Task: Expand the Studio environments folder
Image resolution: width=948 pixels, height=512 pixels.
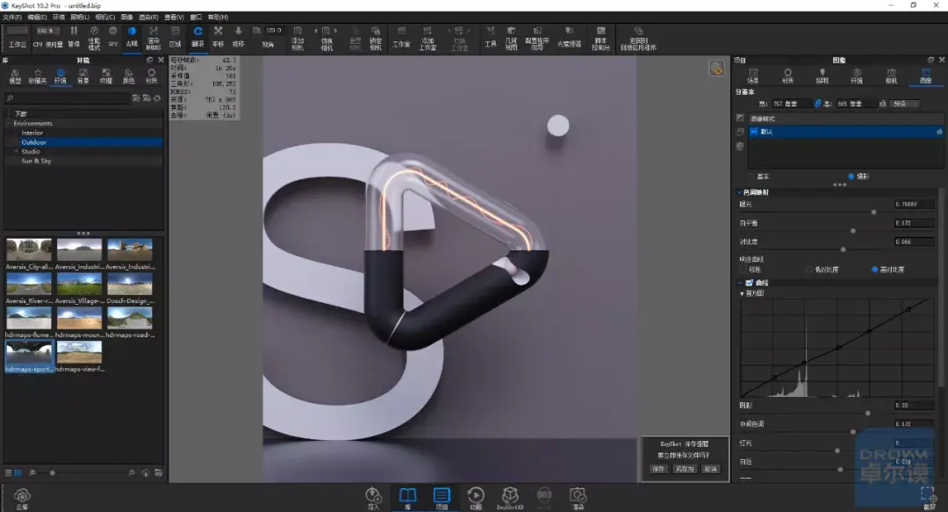Action: pos(16,152)
